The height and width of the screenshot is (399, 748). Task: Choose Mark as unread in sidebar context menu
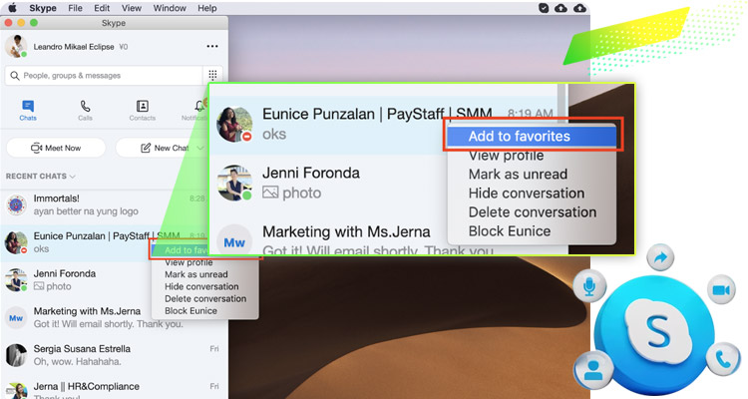tap(196, 274)
